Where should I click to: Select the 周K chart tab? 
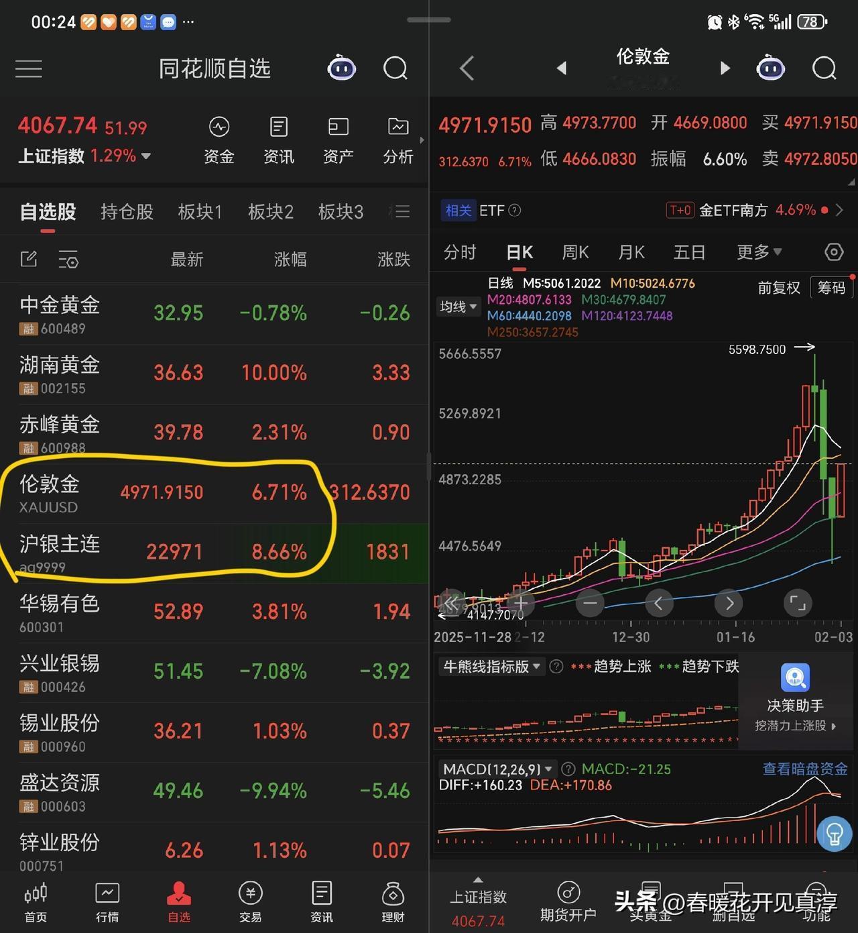[x=575, y=252]
